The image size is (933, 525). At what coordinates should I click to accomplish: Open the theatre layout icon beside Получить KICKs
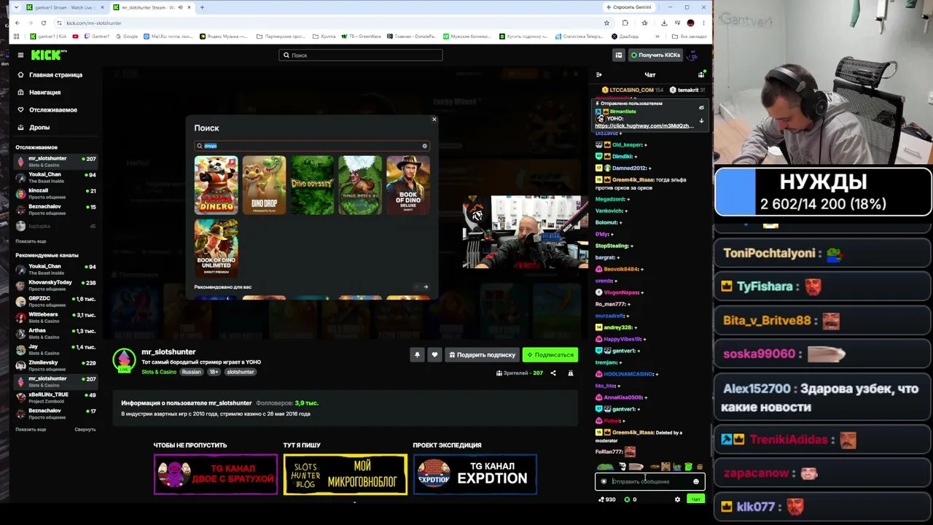click(x=618, y=55)
